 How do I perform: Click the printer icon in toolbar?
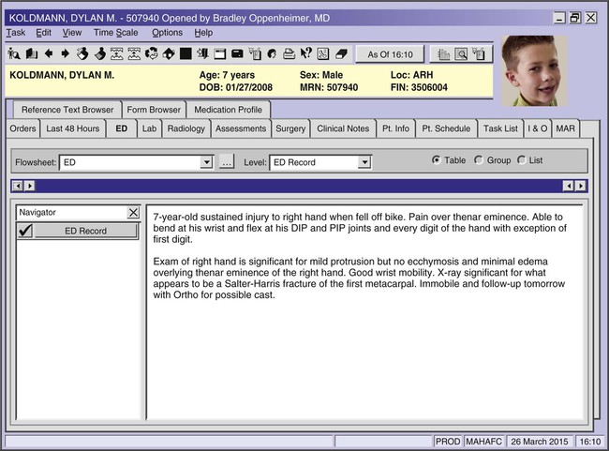pyautogui.click(x=288, y=53)
